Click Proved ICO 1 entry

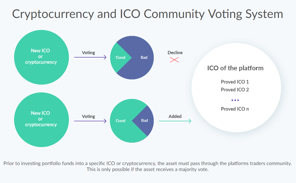pos(235,82)
